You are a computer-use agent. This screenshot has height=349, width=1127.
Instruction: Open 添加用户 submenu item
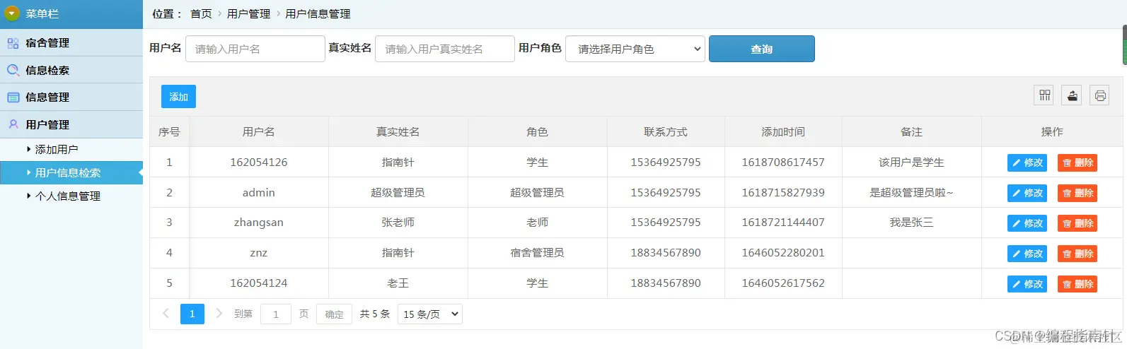pyautogui.click(x=71, y=149)
